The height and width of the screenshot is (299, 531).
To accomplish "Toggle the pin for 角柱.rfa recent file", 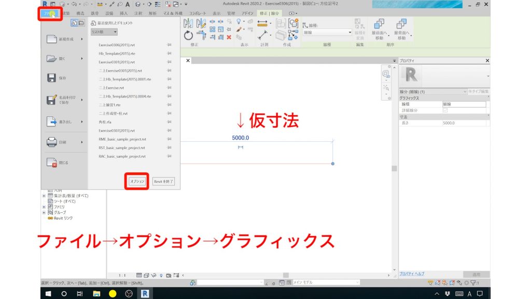I will pos(169,123).
